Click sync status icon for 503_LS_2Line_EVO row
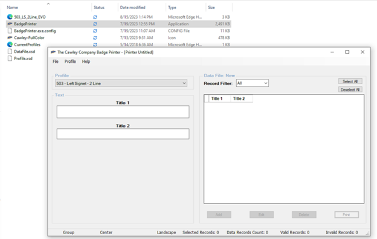Viewport: 377px width, 239px height. click(95, 17)
